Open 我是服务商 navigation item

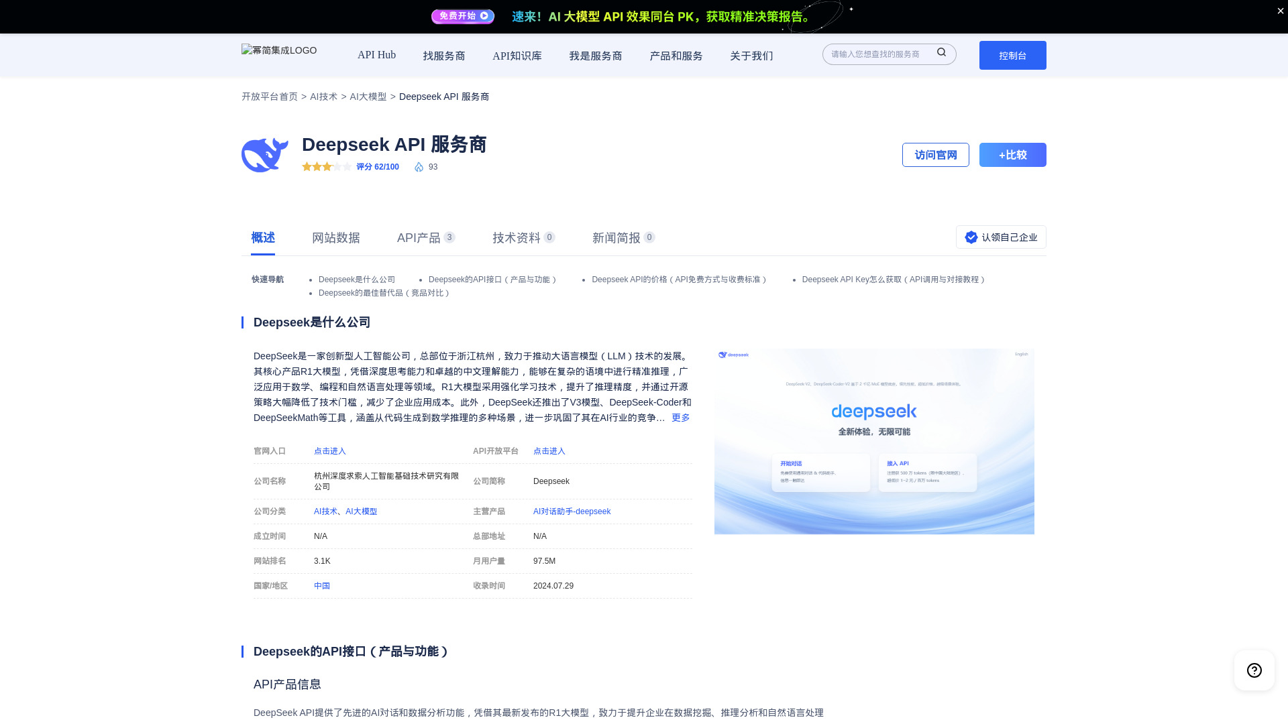tap(596, 56)
